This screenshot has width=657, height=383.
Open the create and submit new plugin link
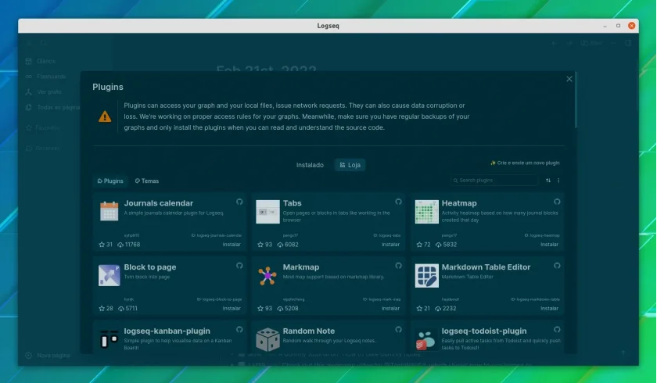click(525, 163)
